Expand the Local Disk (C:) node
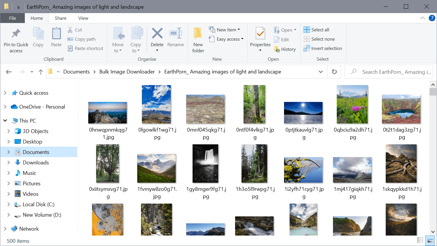 tap(8, 204)
